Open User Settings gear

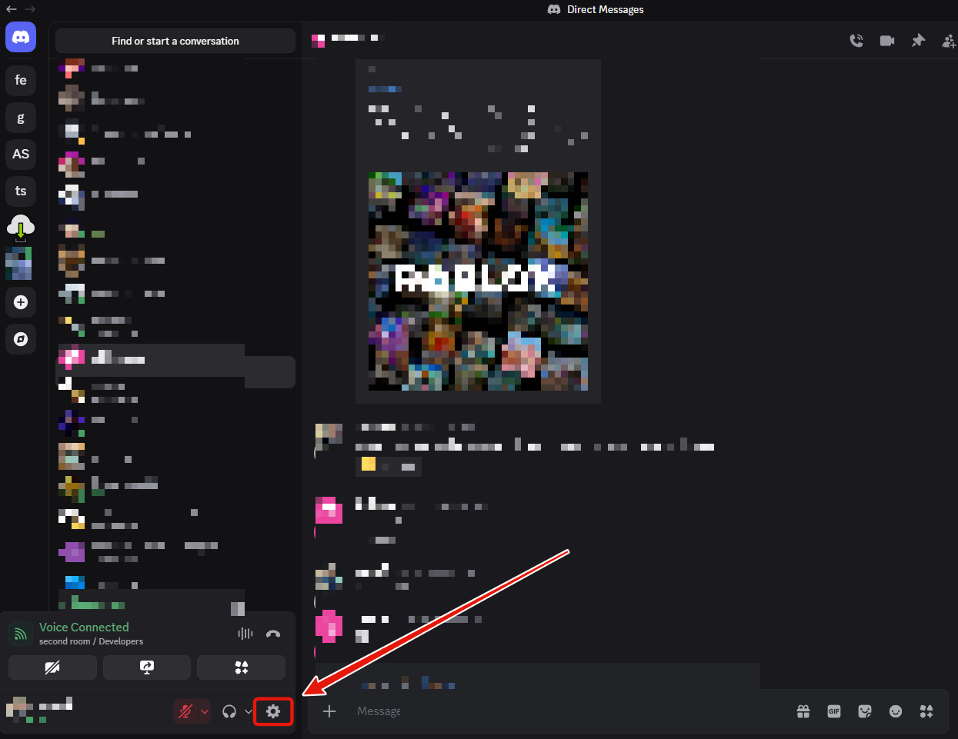[273, 711]
